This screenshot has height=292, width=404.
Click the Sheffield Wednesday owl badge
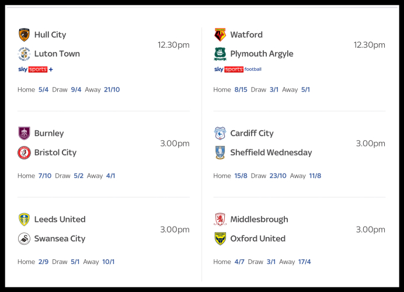click(x=220, y=152)
